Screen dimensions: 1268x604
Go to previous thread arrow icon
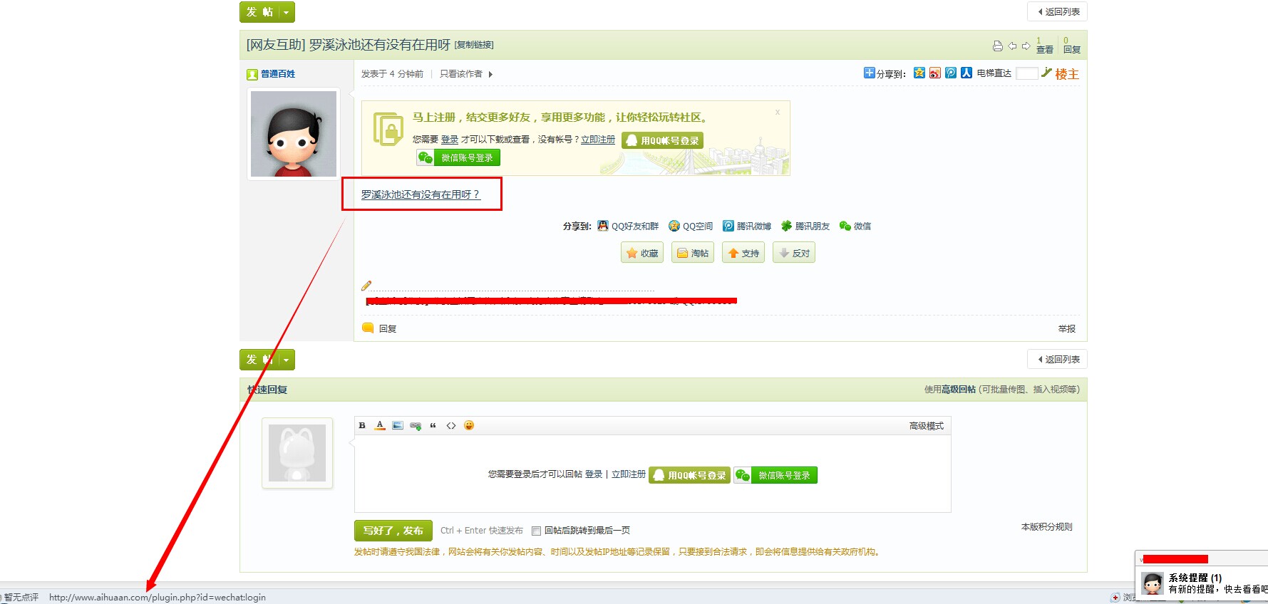click(x=1012, y=46)
